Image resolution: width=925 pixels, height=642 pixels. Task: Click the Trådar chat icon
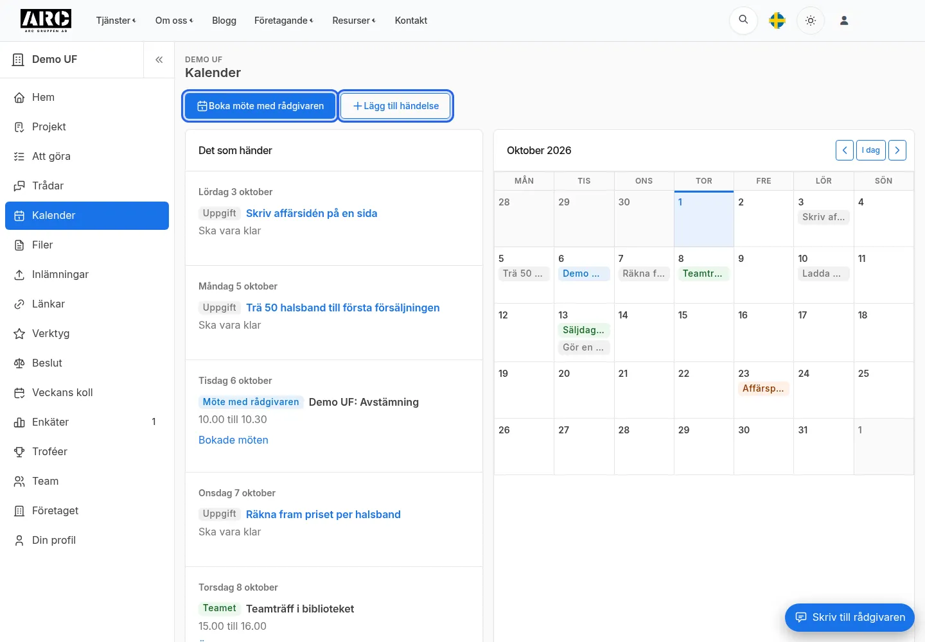[x=19, y=186]
